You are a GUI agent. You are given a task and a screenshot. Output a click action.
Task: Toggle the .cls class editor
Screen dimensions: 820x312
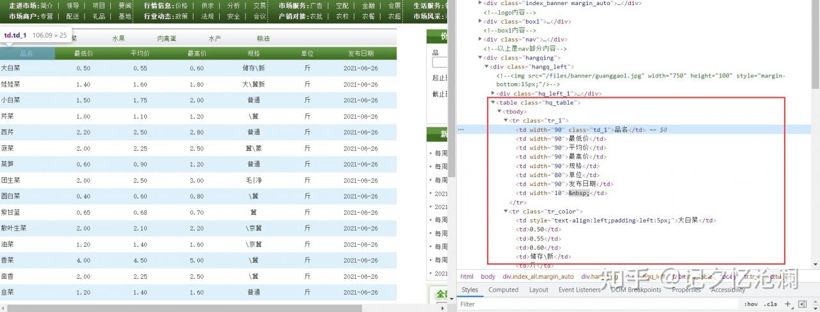pos(771,304)
